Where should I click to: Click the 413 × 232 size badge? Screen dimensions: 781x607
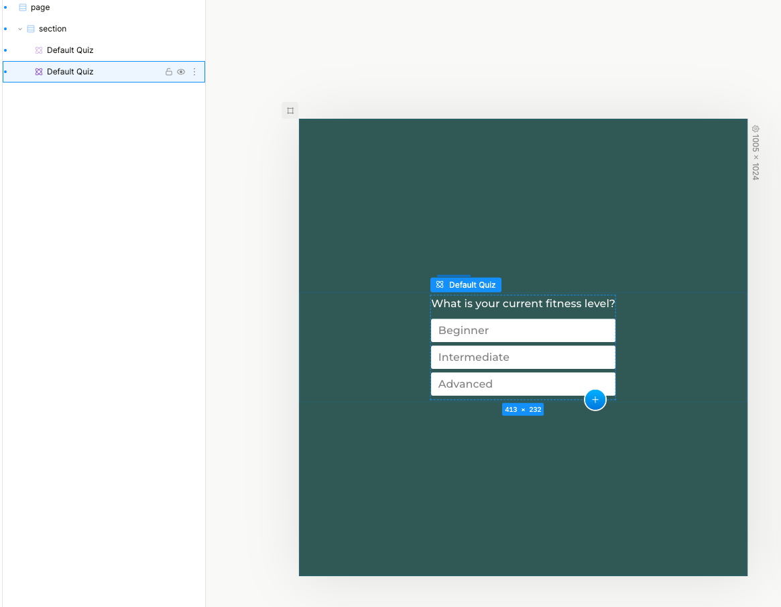(522, 409)
